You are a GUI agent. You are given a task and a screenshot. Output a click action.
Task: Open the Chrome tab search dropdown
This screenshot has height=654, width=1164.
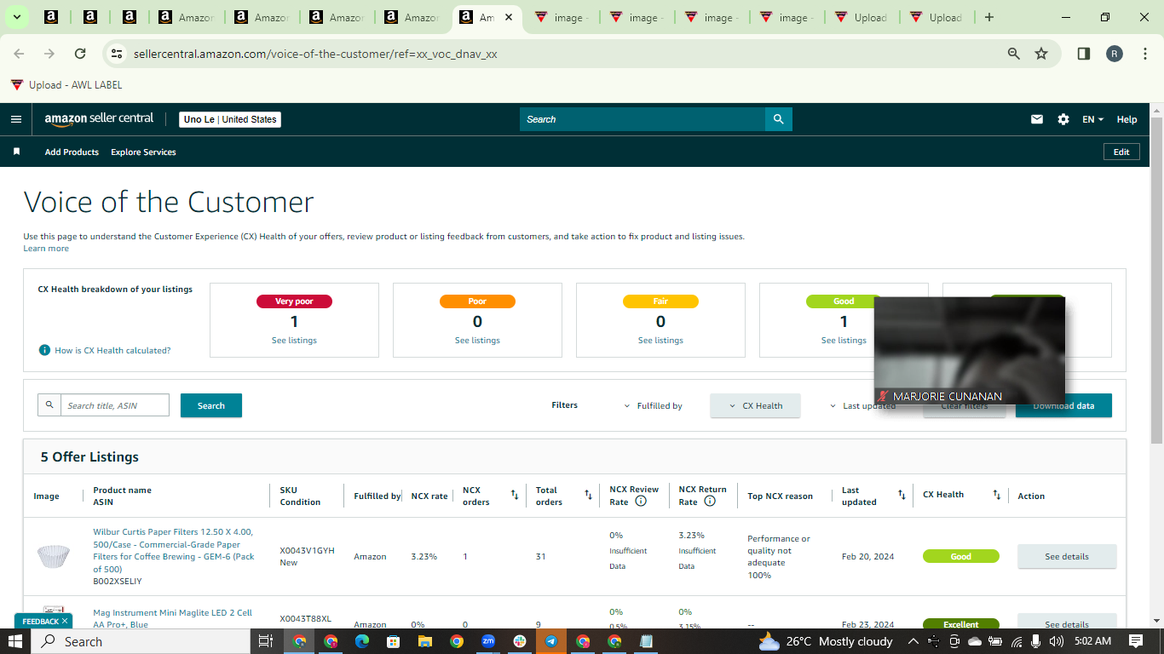point(17,17)
